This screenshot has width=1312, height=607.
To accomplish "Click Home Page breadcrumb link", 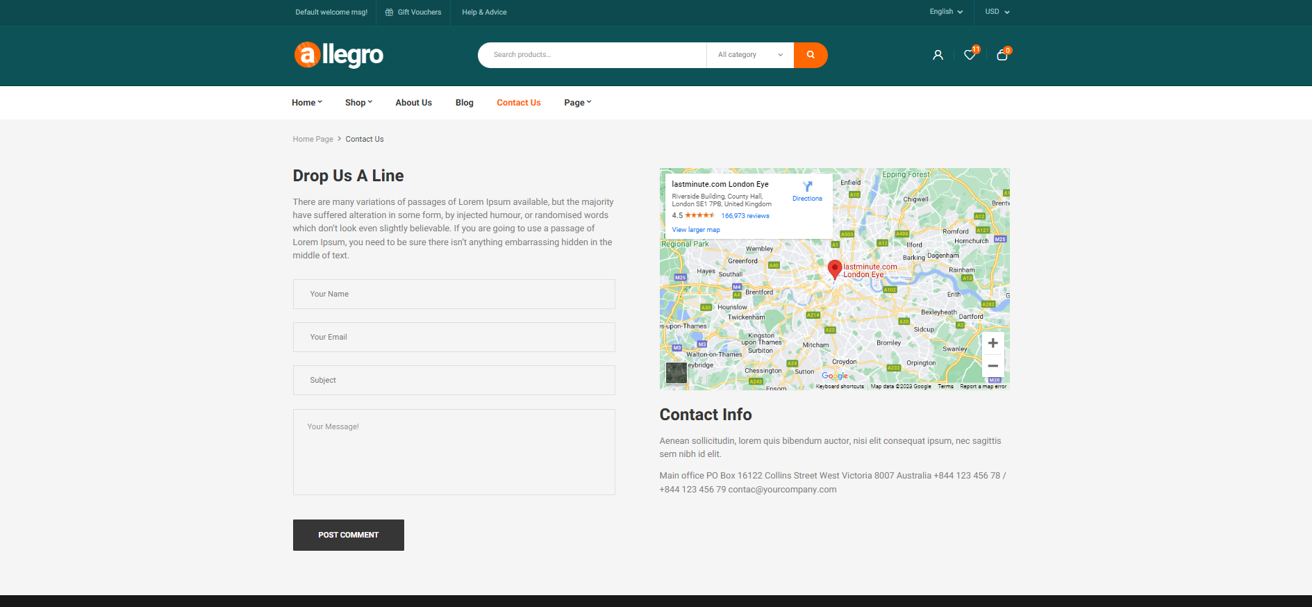I will pyautogui.click(x=313, y=139).
